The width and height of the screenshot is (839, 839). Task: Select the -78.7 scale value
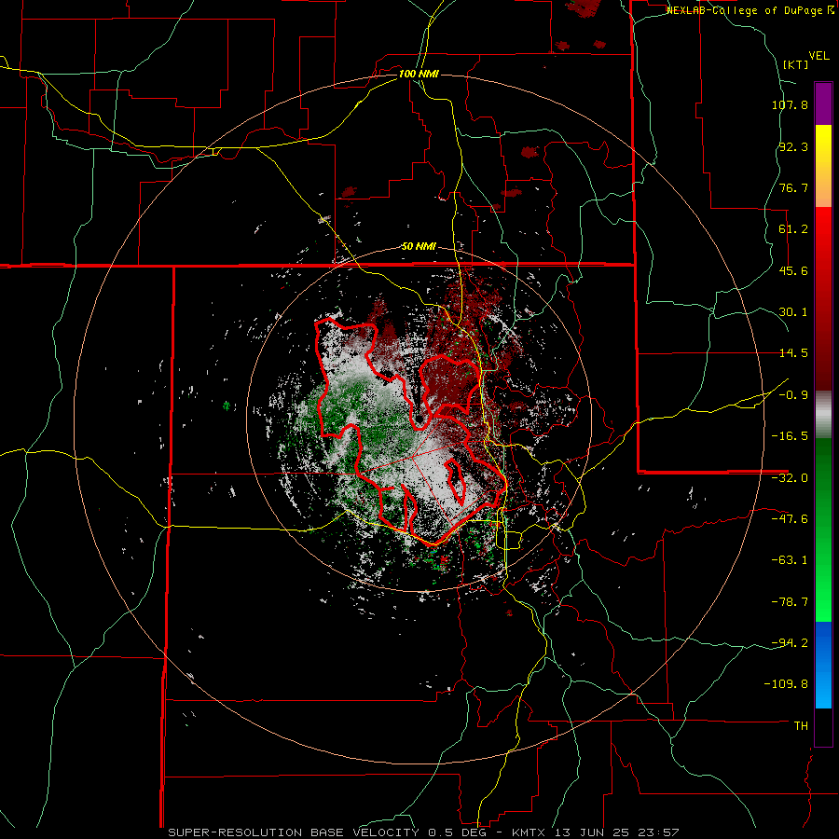point(790,602)
